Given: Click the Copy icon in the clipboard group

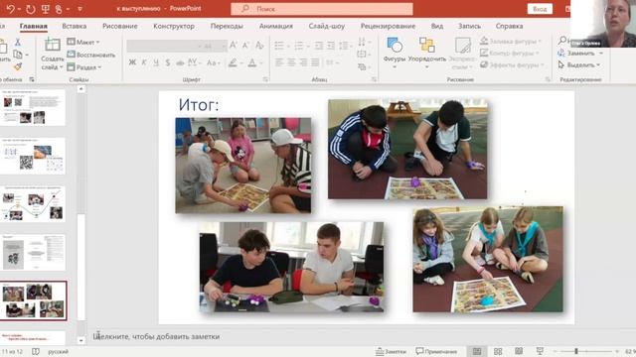Looking at the screenshot, I should pyautogui.click(x=18, y=54).
